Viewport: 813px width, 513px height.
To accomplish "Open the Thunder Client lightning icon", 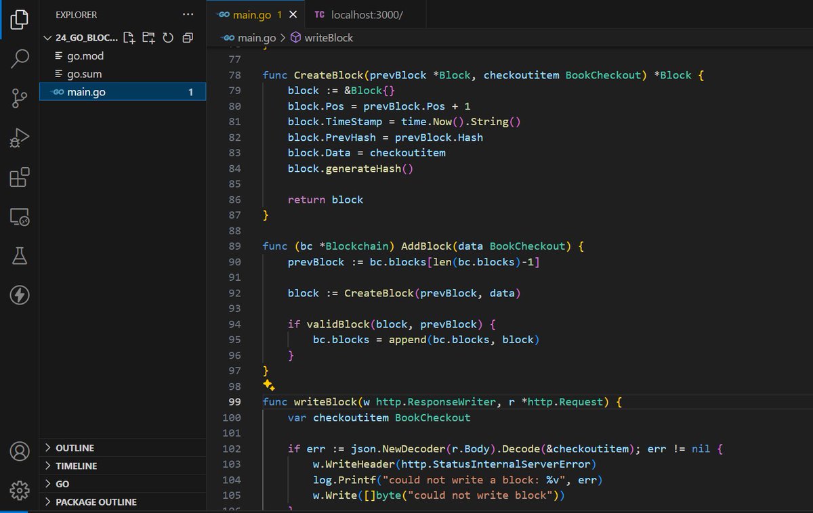I will coord(20,295).
